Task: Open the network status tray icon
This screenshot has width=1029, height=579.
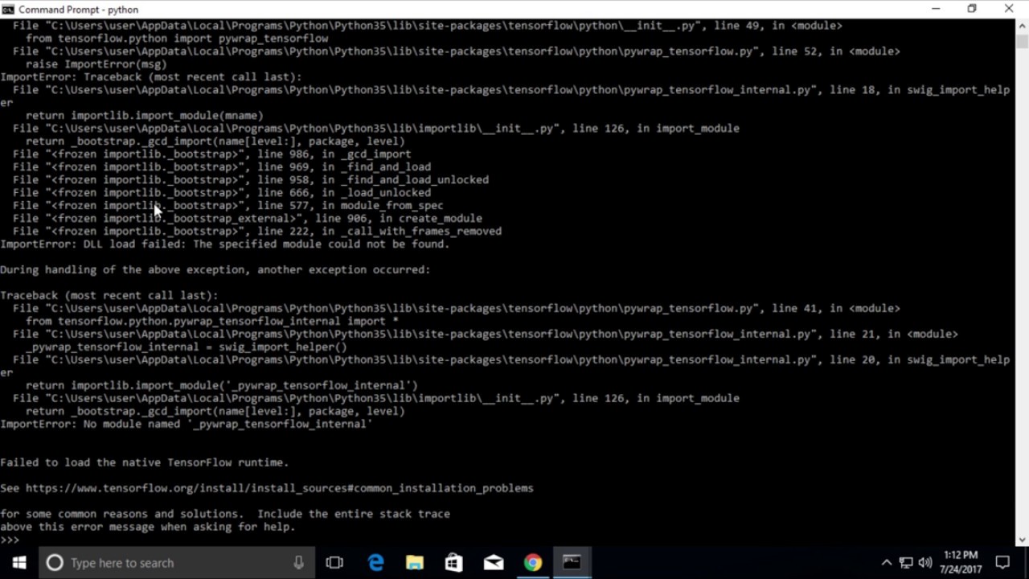Action: 906,562
